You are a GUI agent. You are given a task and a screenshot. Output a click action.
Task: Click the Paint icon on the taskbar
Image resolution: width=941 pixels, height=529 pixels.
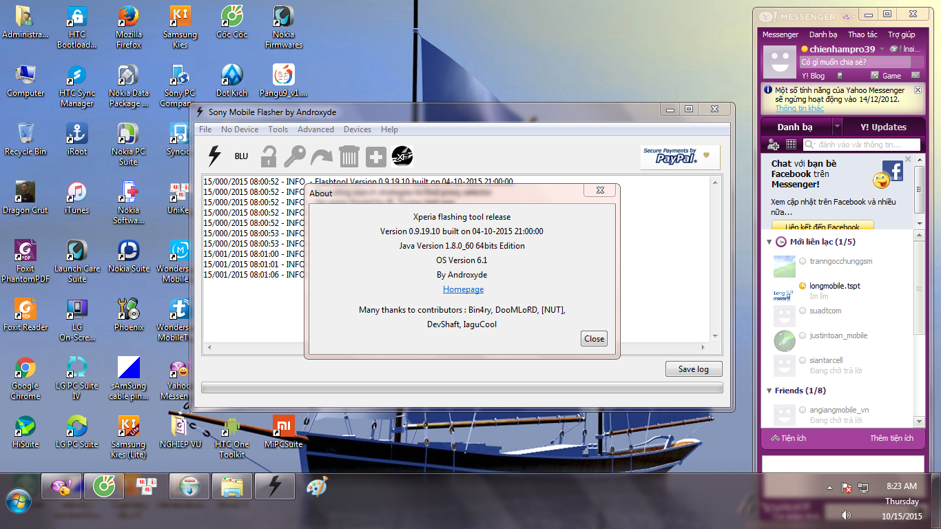(x=317, y=486)
